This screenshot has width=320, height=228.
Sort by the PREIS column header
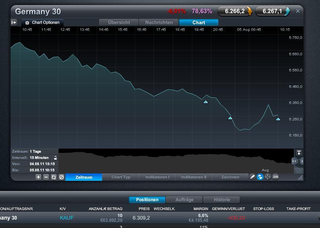(144, 209)
